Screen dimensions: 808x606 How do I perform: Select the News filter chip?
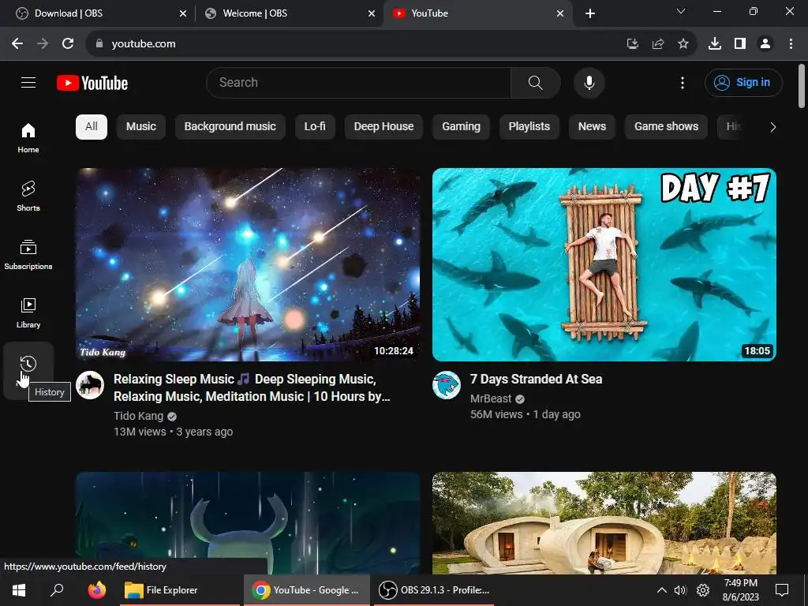coord(592,127)
